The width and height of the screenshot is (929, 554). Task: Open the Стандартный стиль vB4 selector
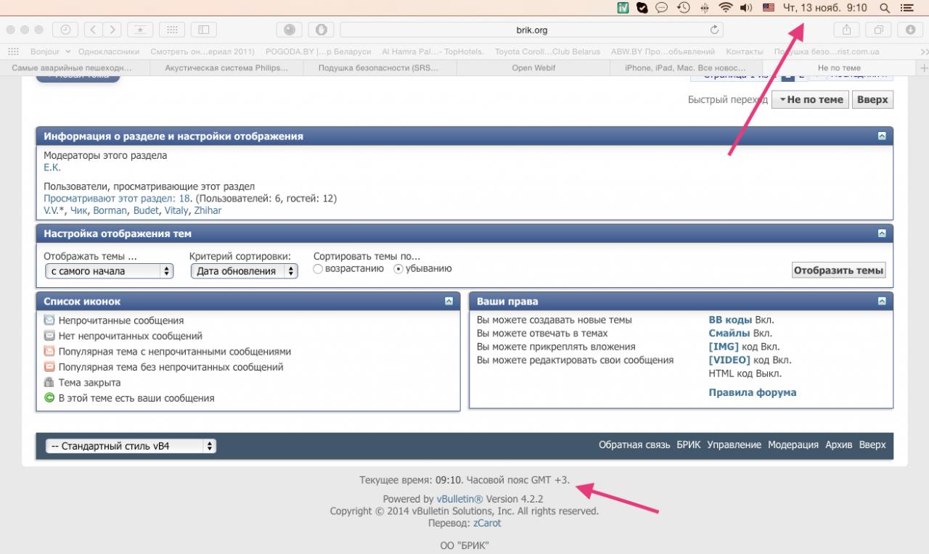coord(131,446)
